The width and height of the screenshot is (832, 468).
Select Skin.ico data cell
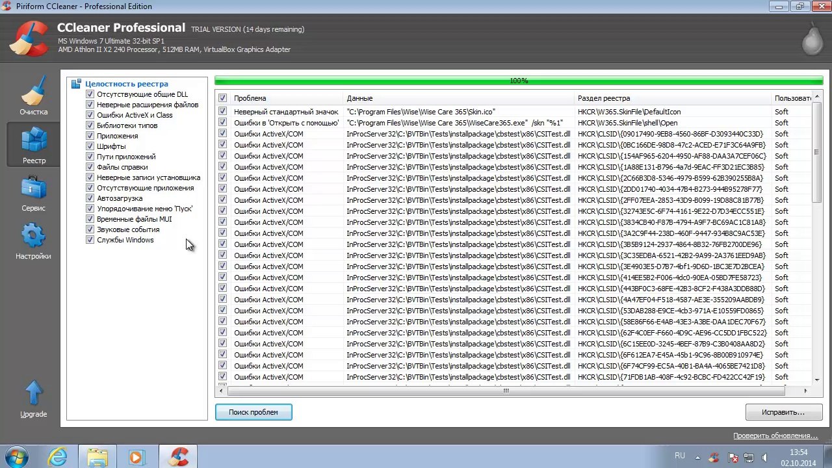[421, 112]
